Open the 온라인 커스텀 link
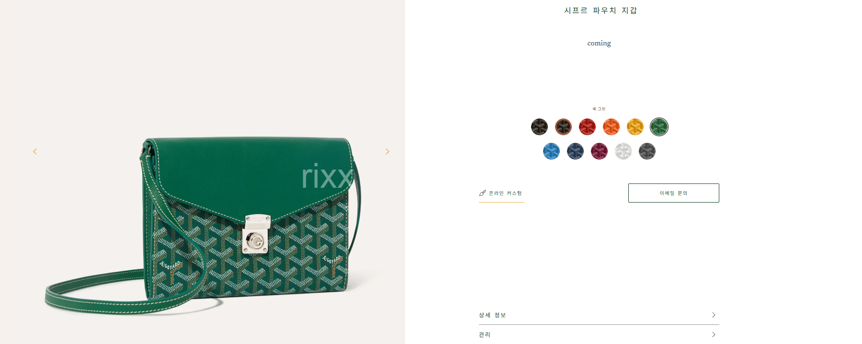 point(501,193)
